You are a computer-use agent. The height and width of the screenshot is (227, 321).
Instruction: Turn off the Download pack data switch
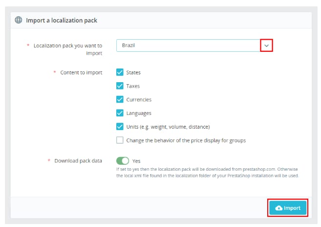123,160
